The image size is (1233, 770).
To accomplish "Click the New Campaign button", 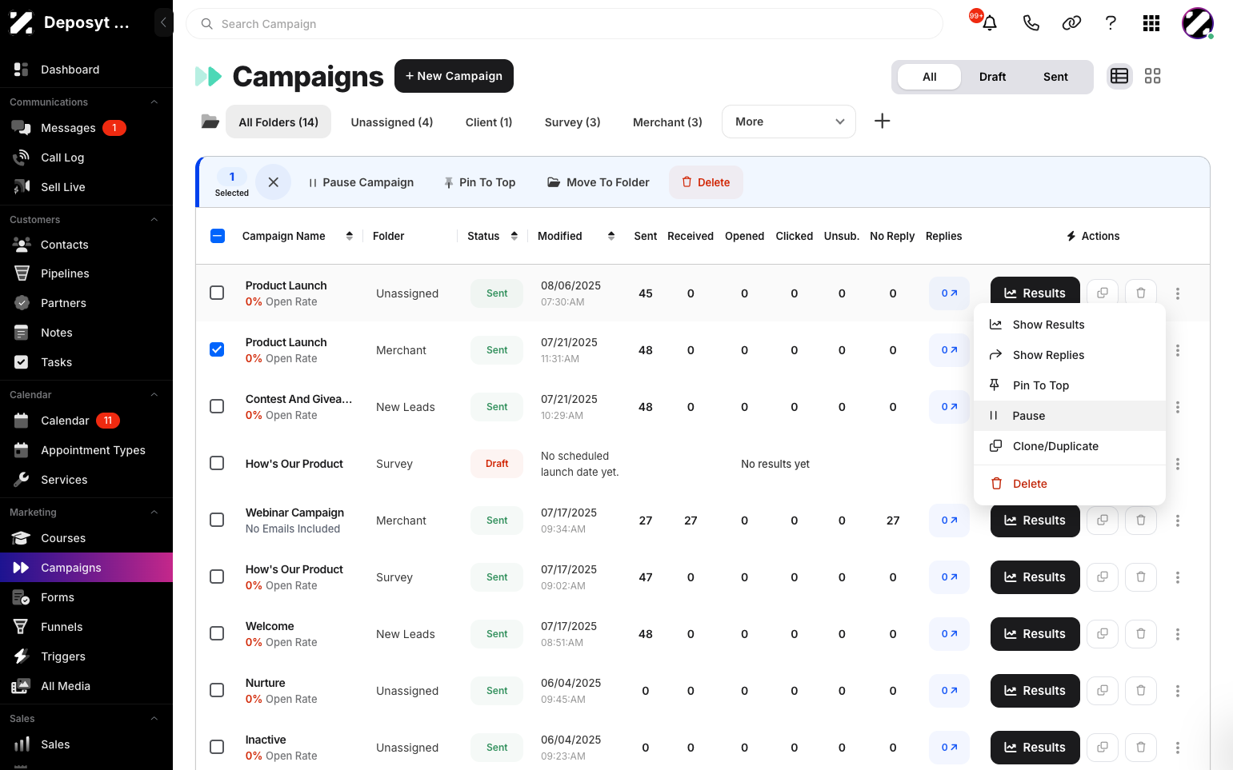I will click(454, 76).
